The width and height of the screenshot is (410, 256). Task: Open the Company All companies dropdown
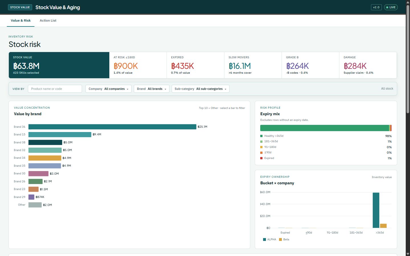click(x=108, y=89)
